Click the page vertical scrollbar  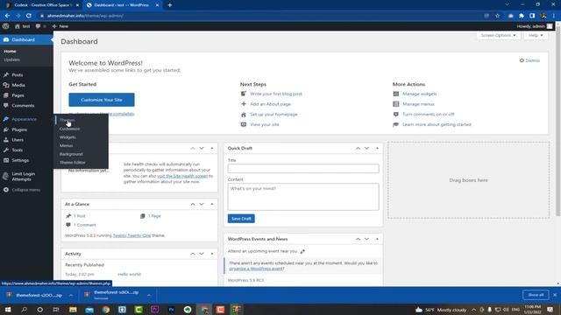click(558, 122)
